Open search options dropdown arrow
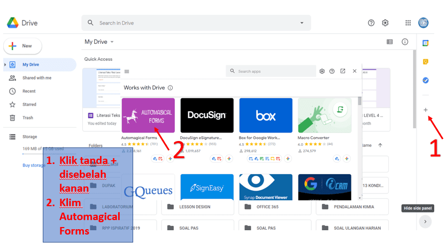 click(302, 23)
